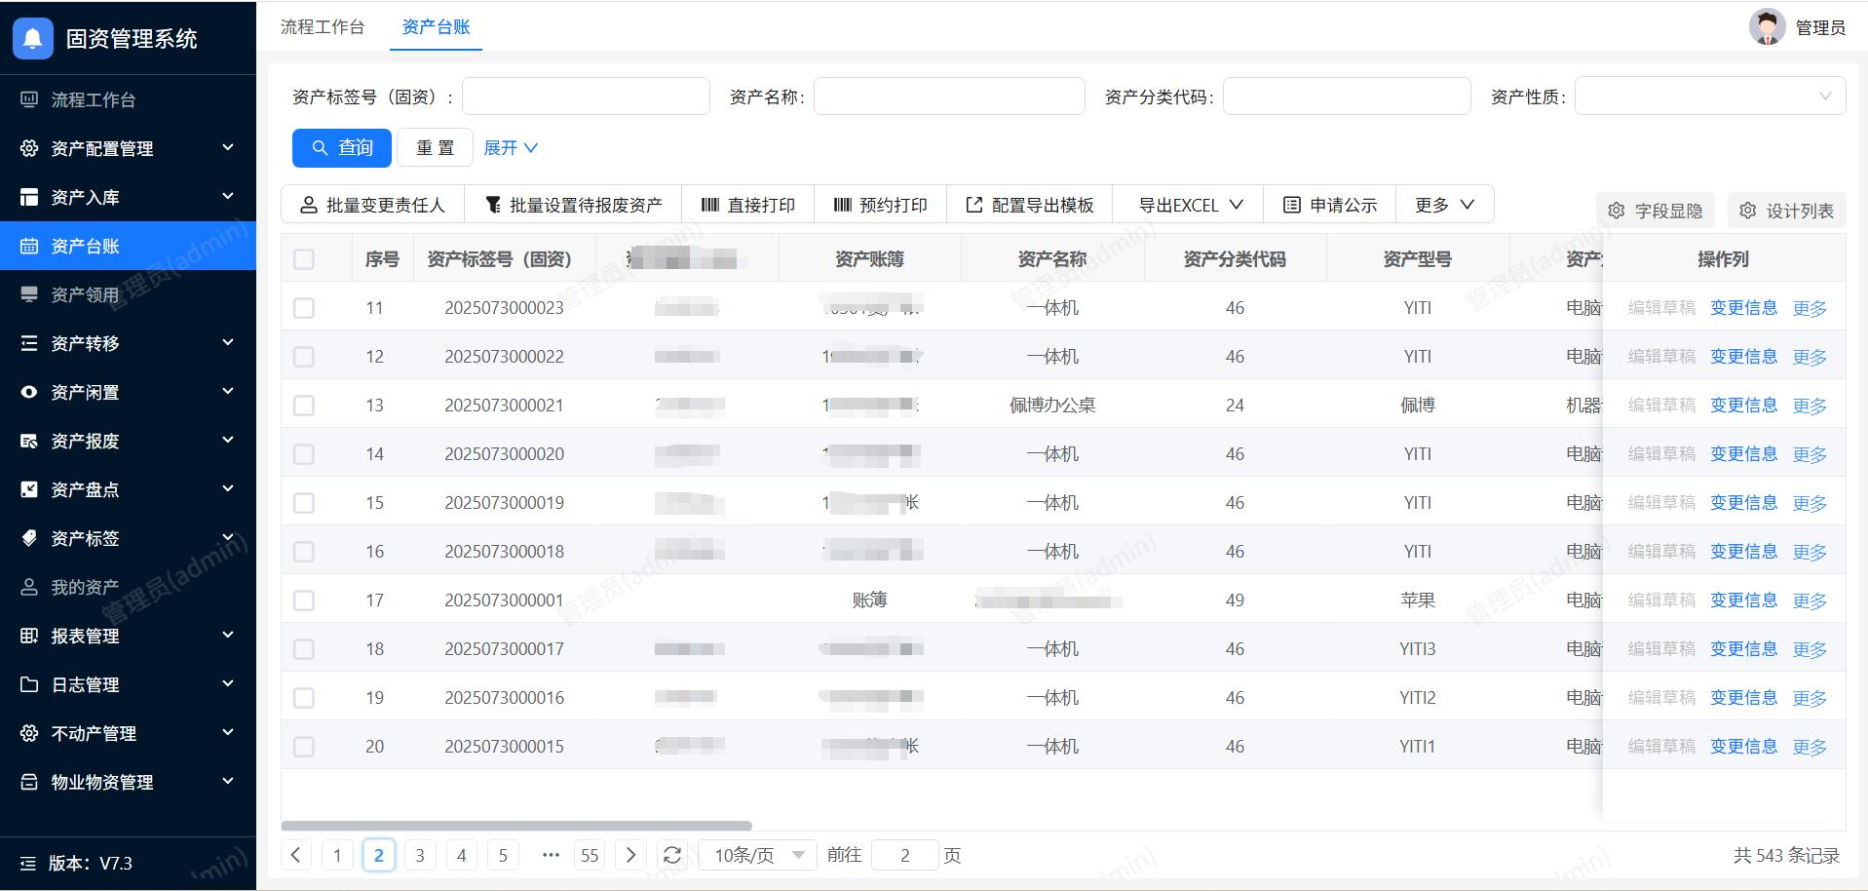This screenshot has height=891, width=1868.
Task: Click the administrator avatar
Action: click(x=1767, y=27)
